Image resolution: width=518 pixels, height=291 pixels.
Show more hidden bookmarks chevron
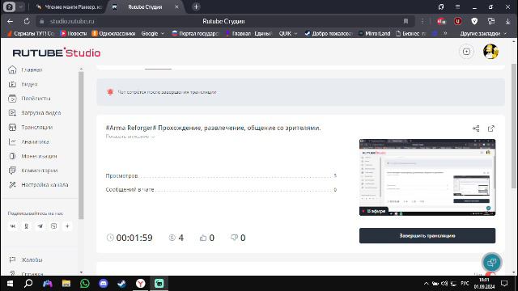tap(445, 33)
